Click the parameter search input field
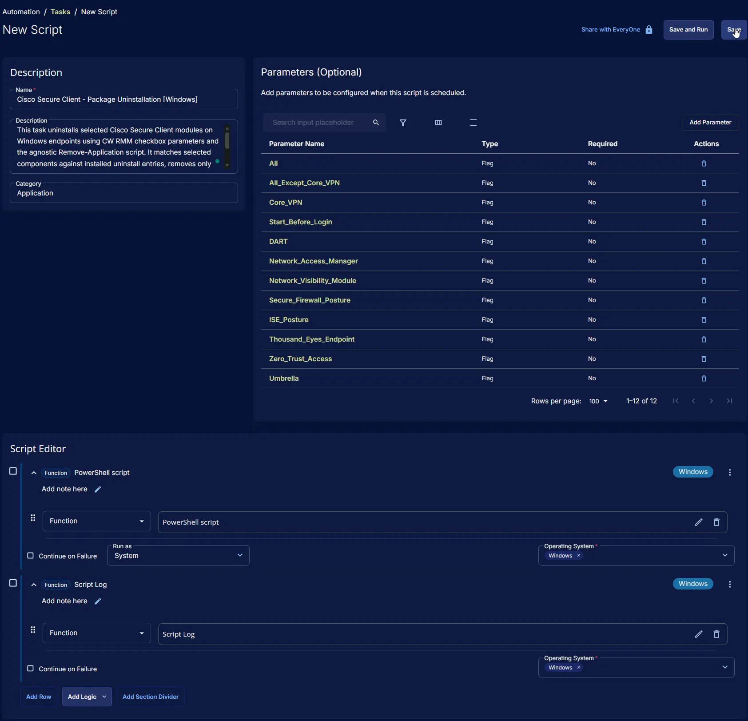The image size is (748, 721). [318, 123]
